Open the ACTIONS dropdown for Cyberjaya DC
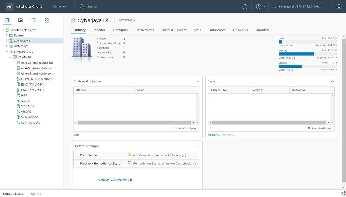 pyautogui.click(x=127, y=20)
